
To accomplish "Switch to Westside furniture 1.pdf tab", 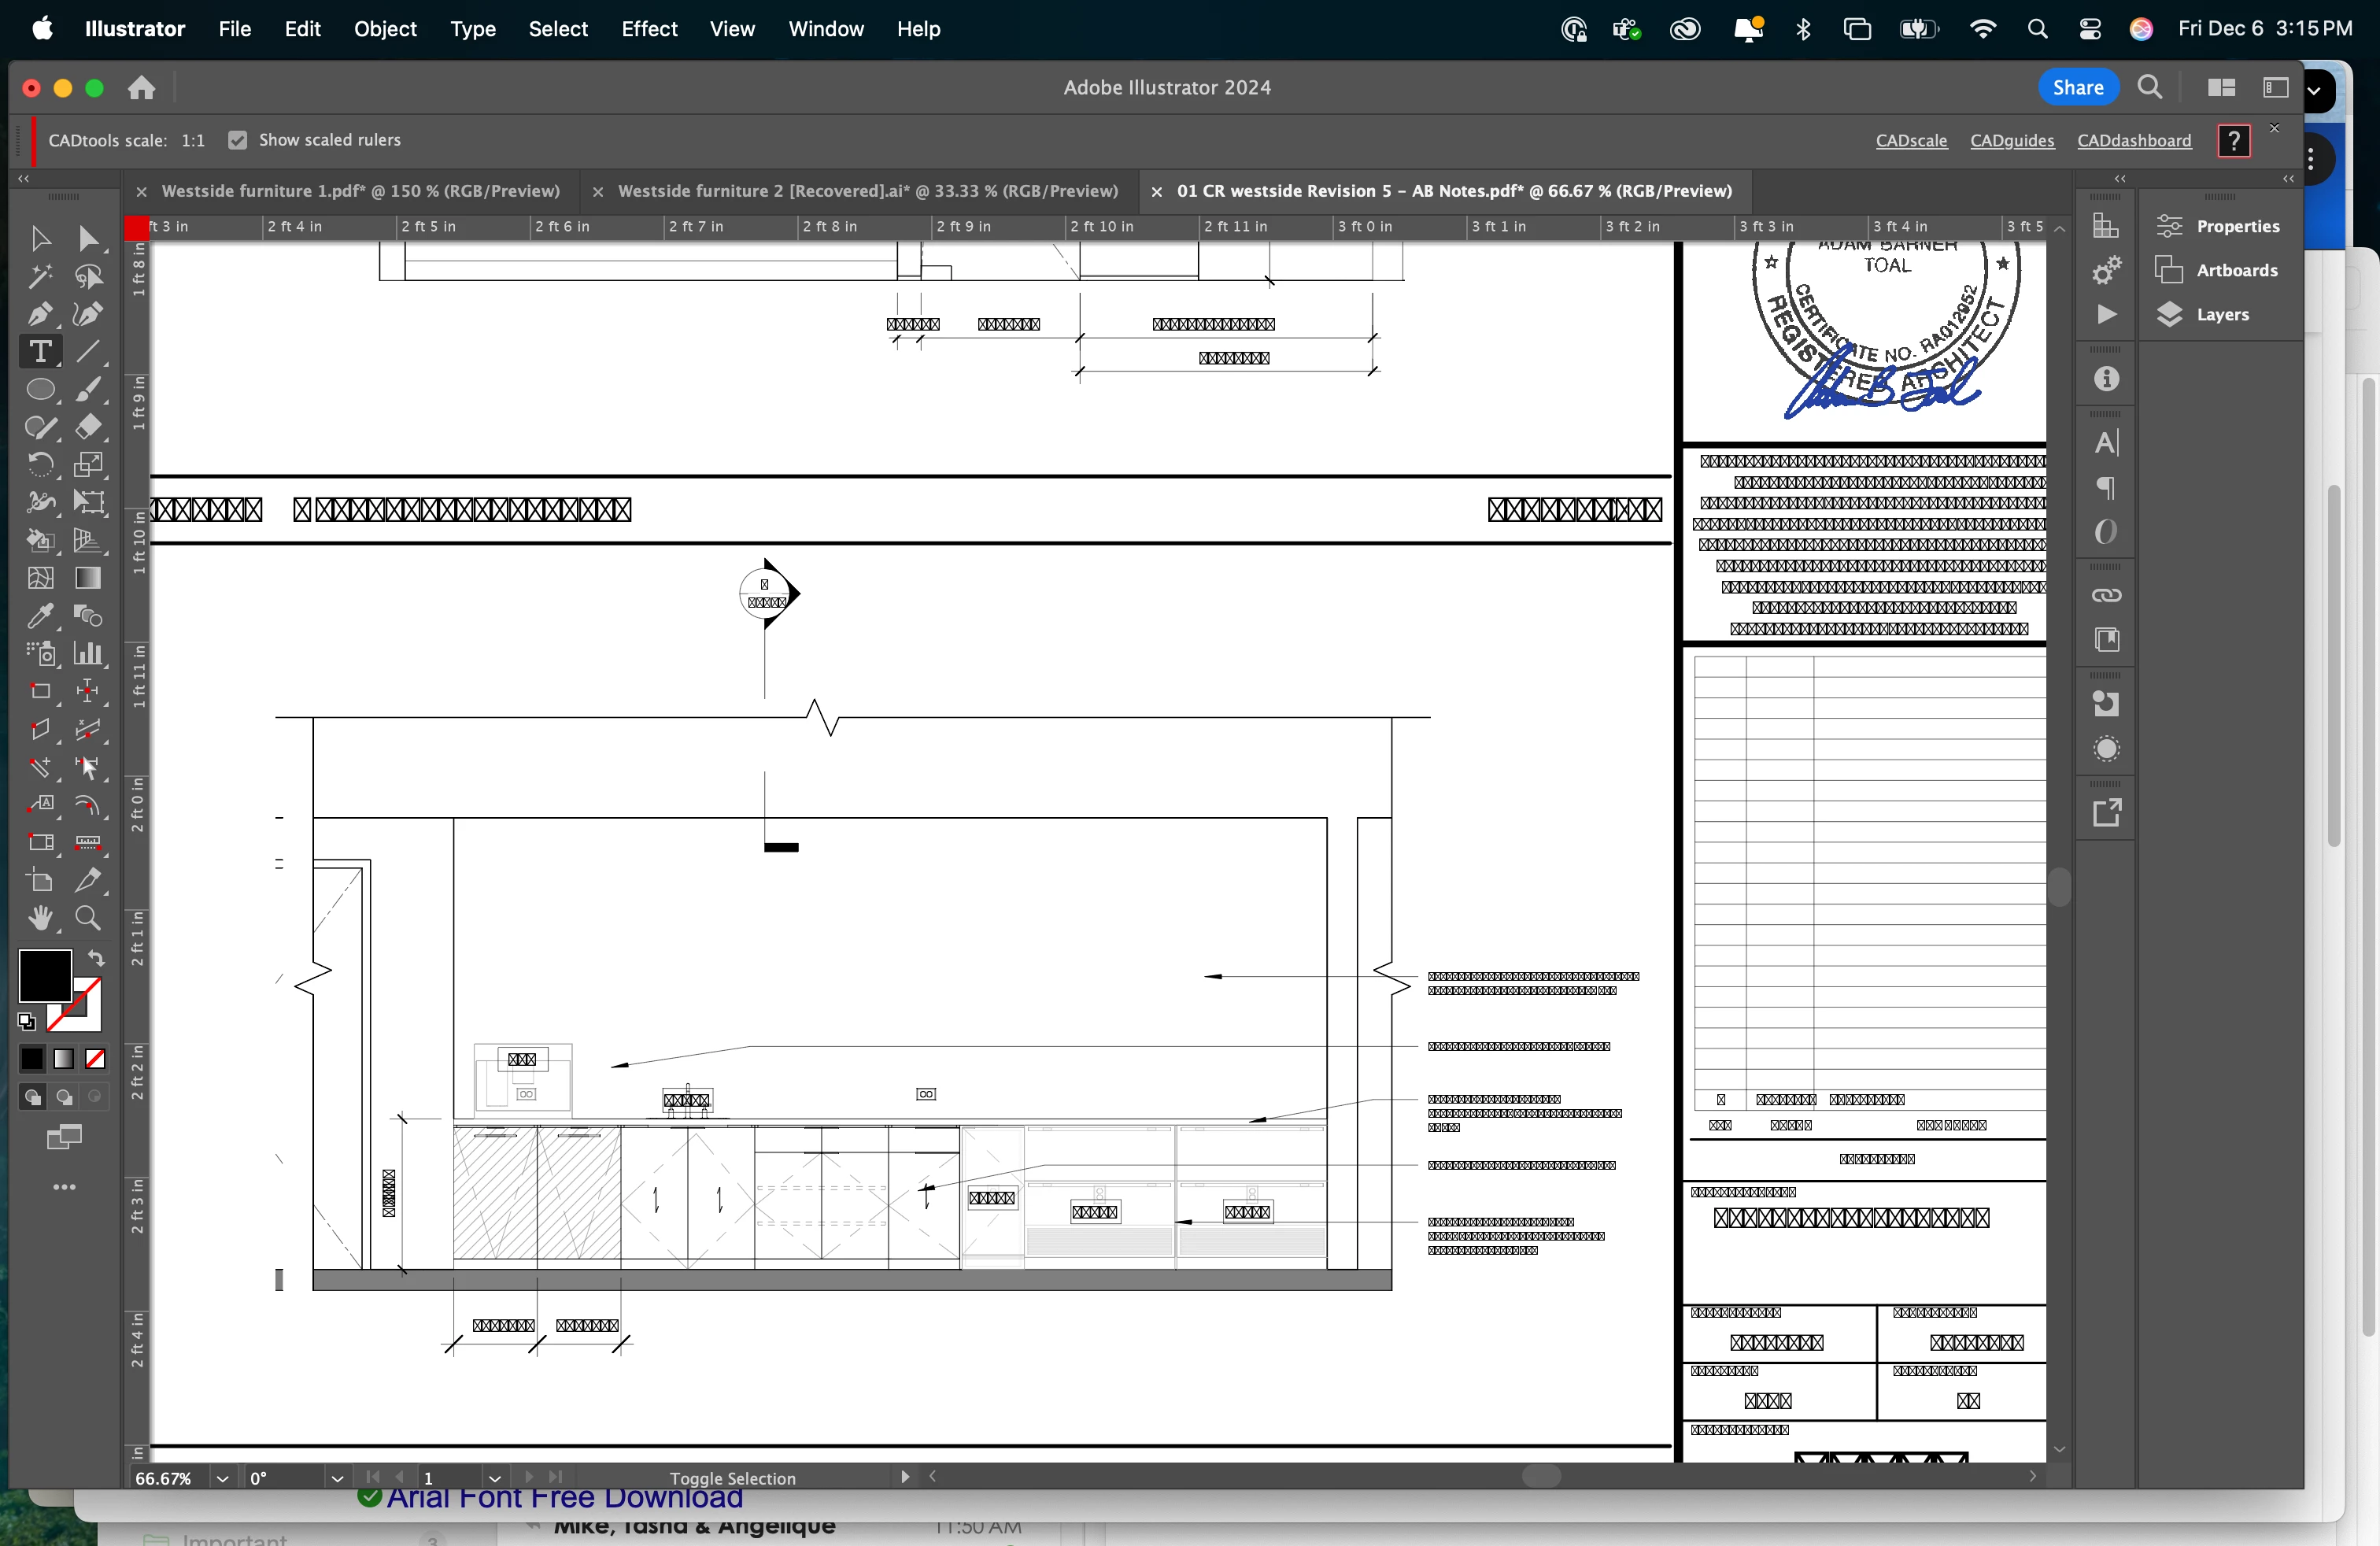I will coord(360,191).
